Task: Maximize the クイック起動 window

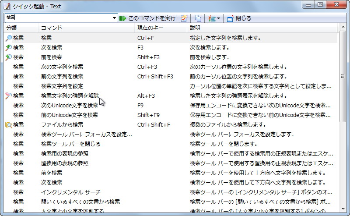Action: click(320, 4)
